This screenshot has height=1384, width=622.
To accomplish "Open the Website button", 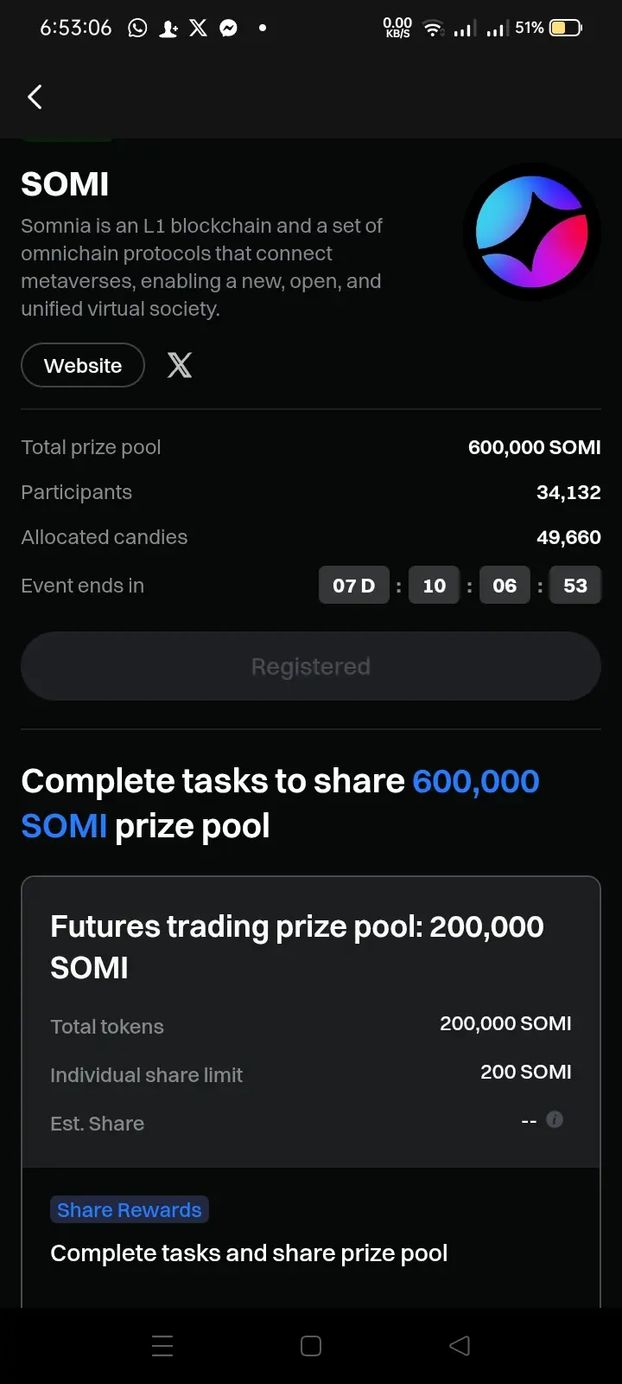I will tap(83, 365).
